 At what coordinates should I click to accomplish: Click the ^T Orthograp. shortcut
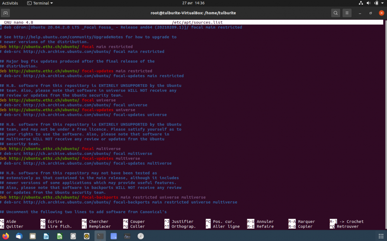click(180, 226)
